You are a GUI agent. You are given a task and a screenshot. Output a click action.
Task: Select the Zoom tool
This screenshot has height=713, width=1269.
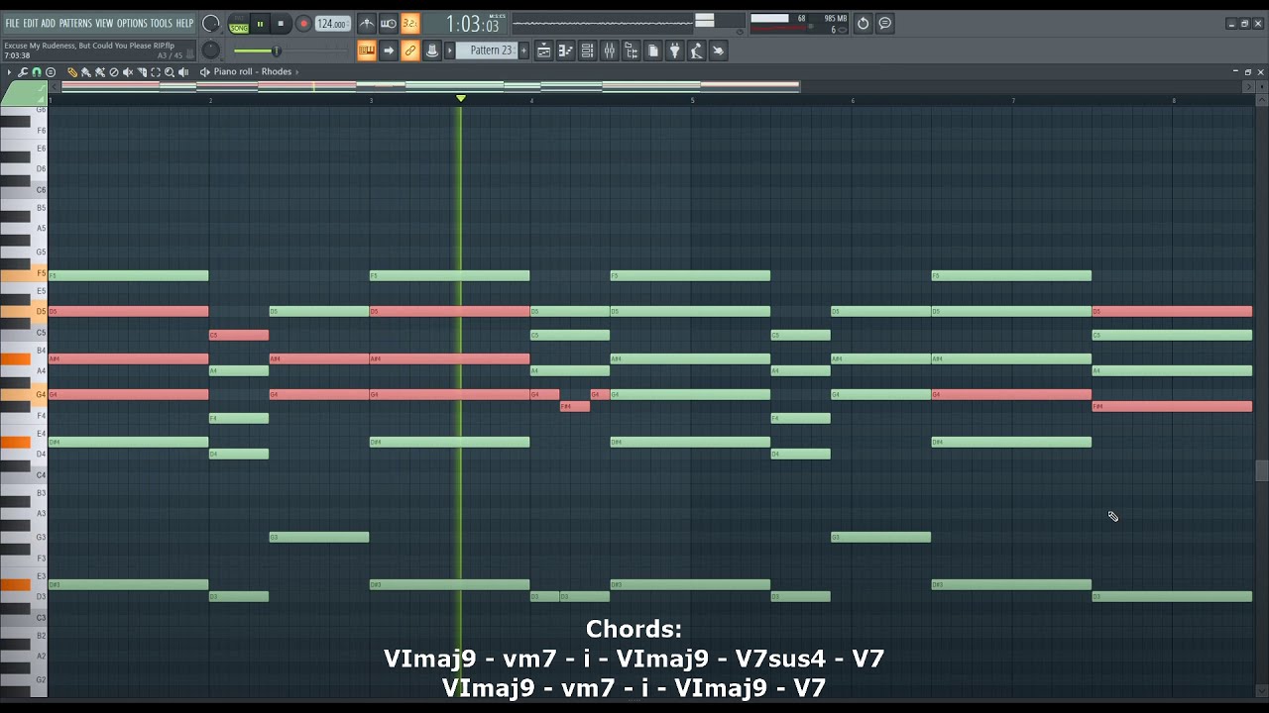(170, 72)
